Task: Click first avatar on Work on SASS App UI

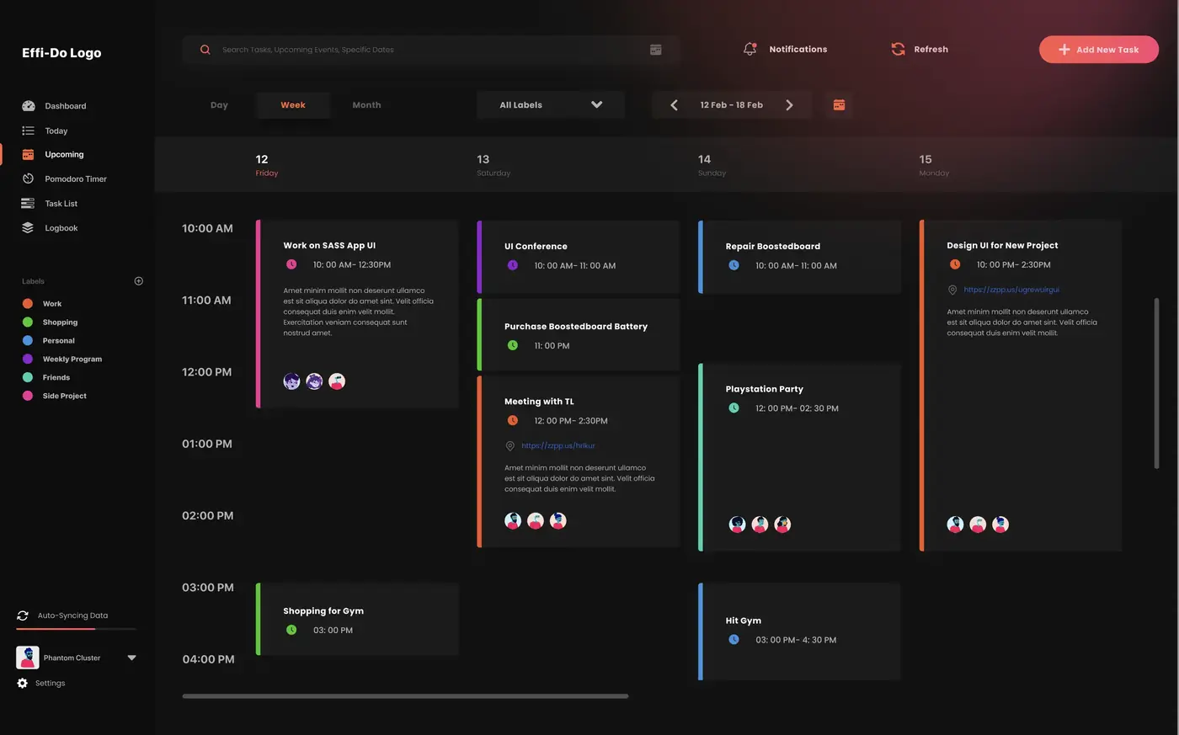Action: pos(291,381)
